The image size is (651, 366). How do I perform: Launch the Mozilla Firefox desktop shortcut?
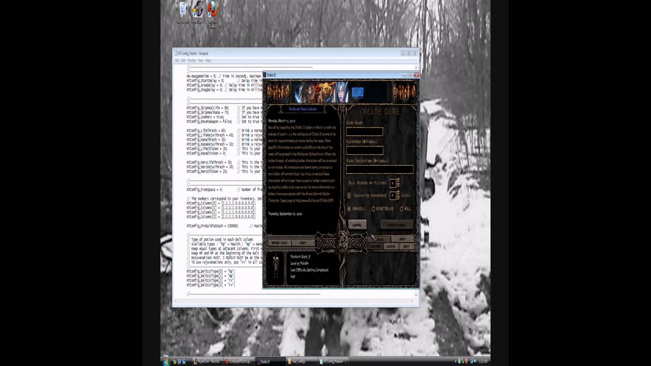pyautogui.click(x=213, y=14)
